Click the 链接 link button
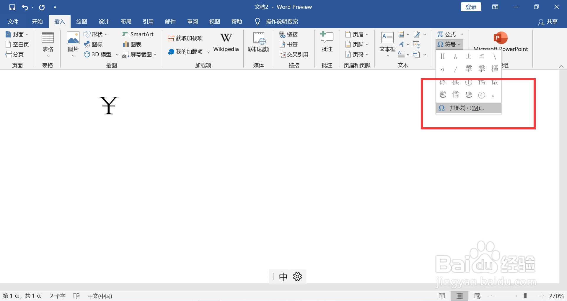This screenshot has width=567, height=301. 289,34
